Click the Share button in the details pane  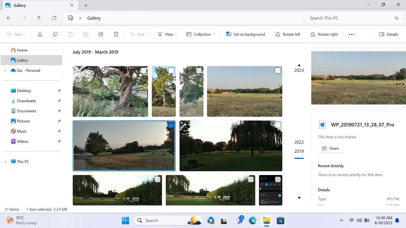330,148
